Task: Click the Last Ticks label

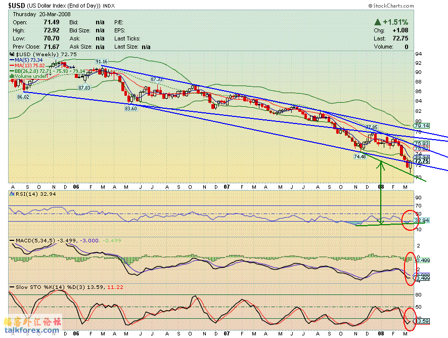Action: 127,38
